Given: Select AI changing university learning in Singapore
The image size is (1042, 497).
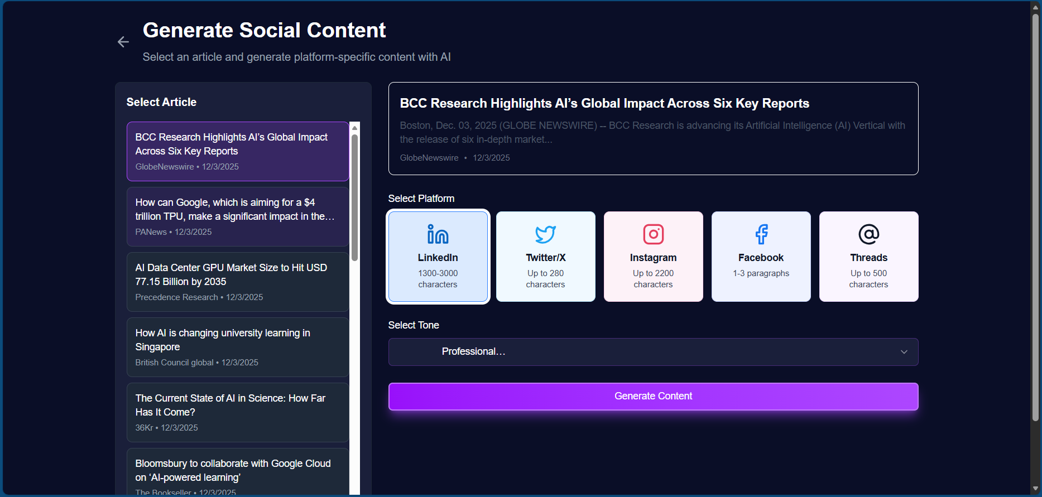Looking at the screenshot, I should (238, 347).
